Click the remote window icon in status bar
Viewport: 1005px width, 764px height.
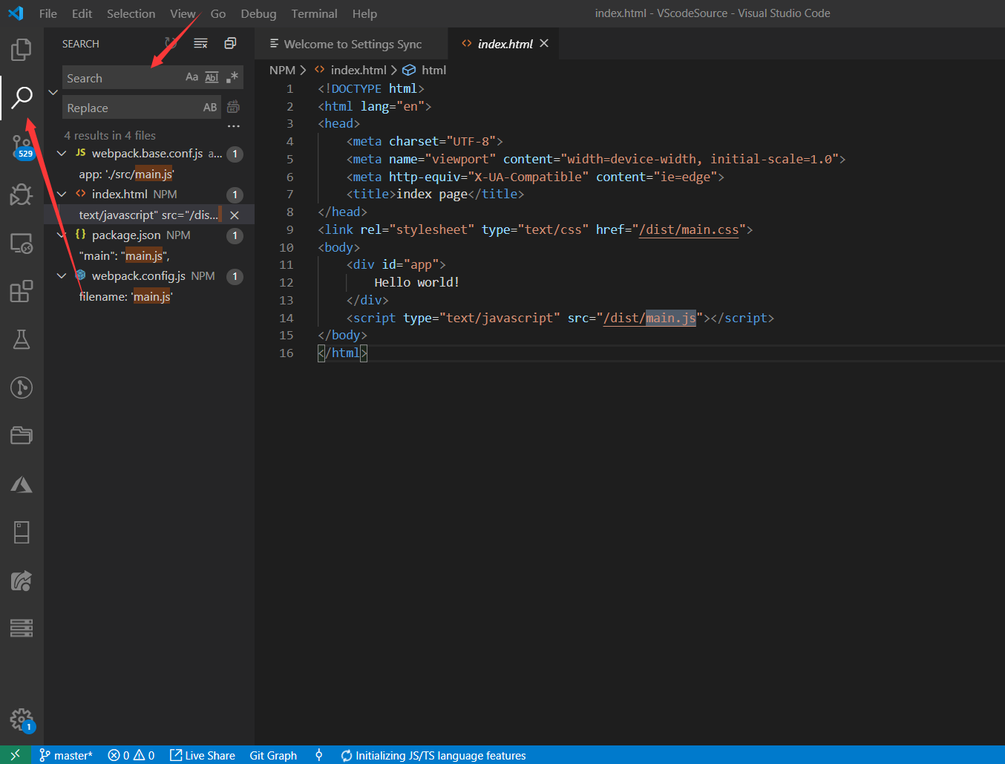(x=15, y=755)
